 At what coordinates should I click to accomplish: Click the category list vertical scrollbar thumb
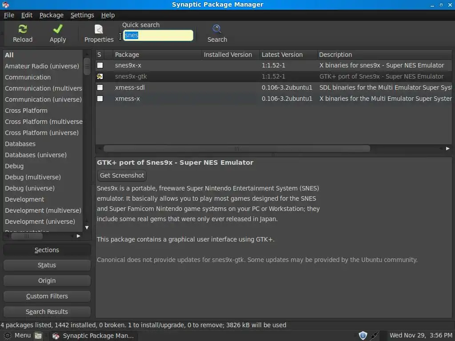pos(87,67)
